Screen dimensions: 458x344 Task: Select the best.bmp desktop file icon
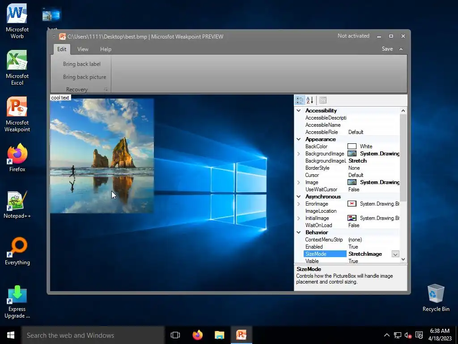click(x=52, y=16)
